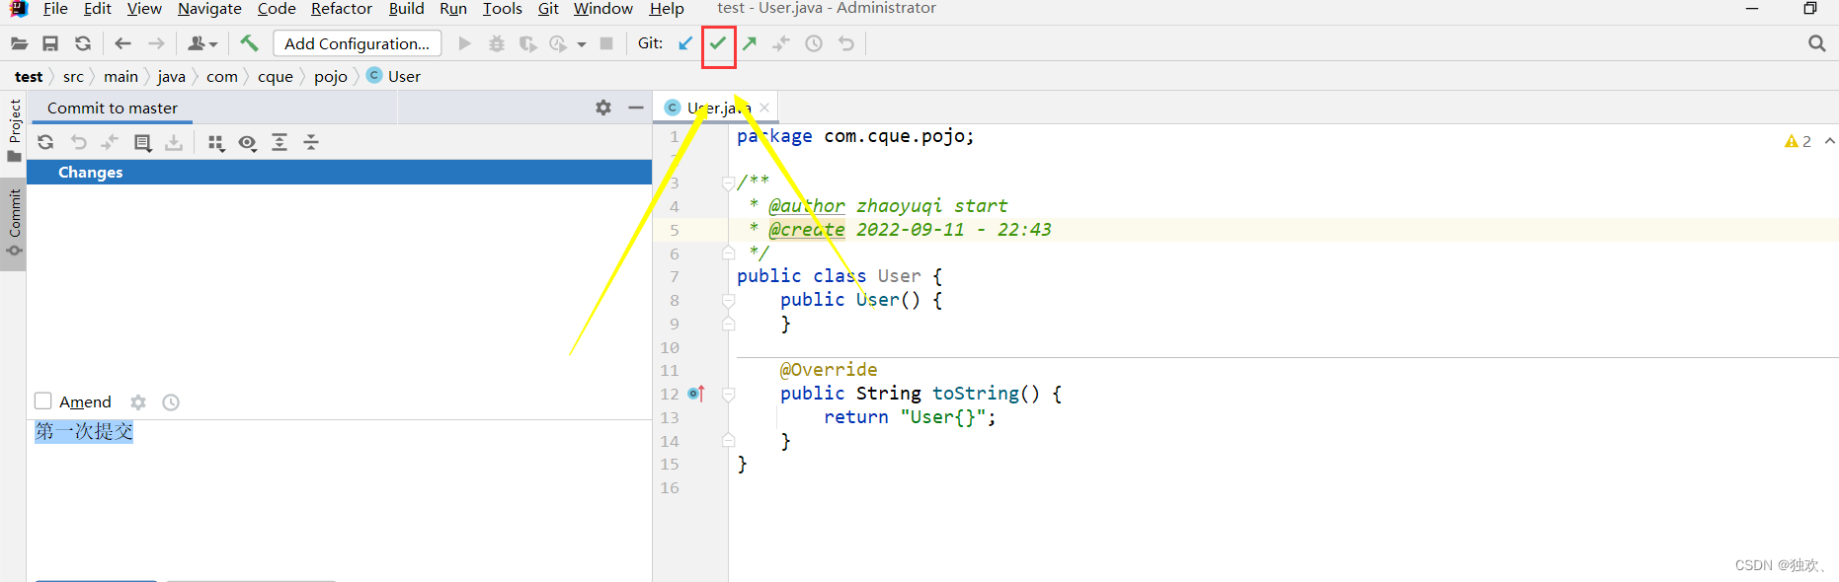Open the Edit menu
The image size is (1839, 582).
(x=98, y=9)
